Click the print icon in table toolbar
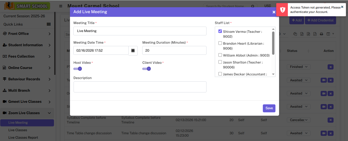The image size is (348, 141). coord(321,34)
